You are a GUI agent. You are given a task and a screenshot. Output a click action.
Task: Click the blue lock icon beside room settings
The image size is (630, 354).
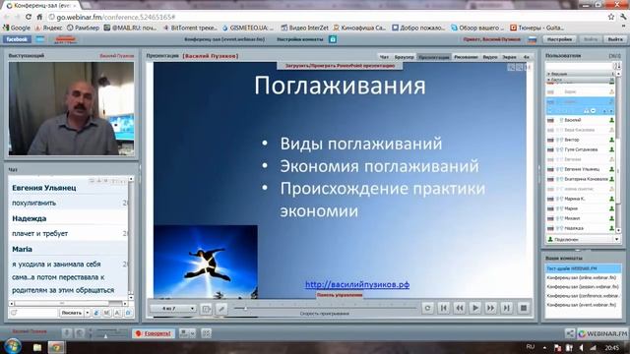[x=333, y=39]
